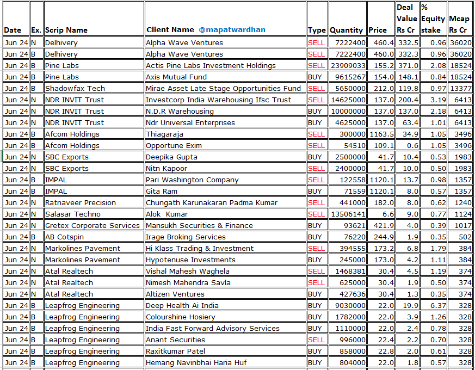Click price 460.4 in first Delhivery row
Screen dimensions: 475x370
(381, 43)
